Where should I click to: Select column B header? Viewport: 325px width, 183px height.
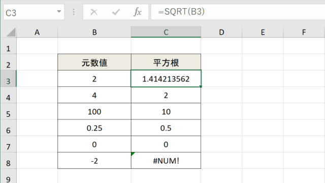[94, 32]
